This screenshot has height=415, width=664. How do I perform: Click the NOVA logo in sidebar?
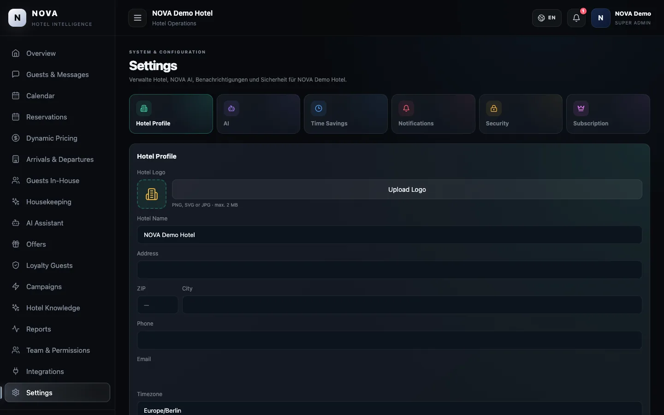coord(18,18)
